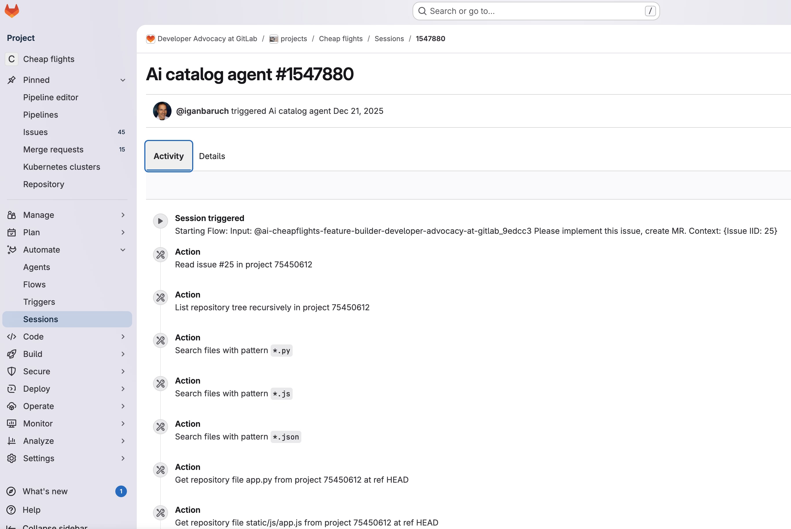Click the GitLab fox logo
791x529 pixels.
pos(12,11)
